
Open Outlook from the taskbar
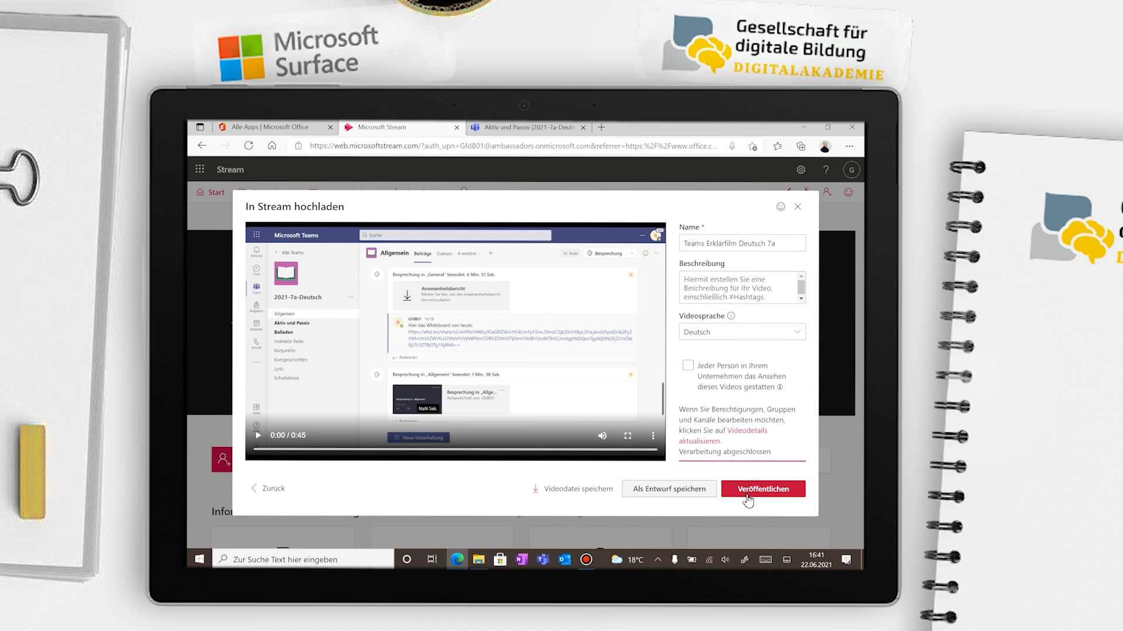[x=564, y=559]
